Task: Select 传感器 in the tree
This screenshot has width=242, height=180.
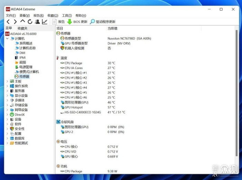Action: coord(22,77)
